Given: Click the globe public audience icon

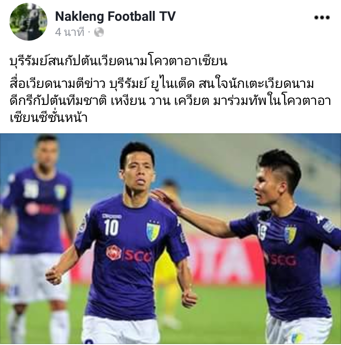Looking at the screenshot, I should pos(99,32).
